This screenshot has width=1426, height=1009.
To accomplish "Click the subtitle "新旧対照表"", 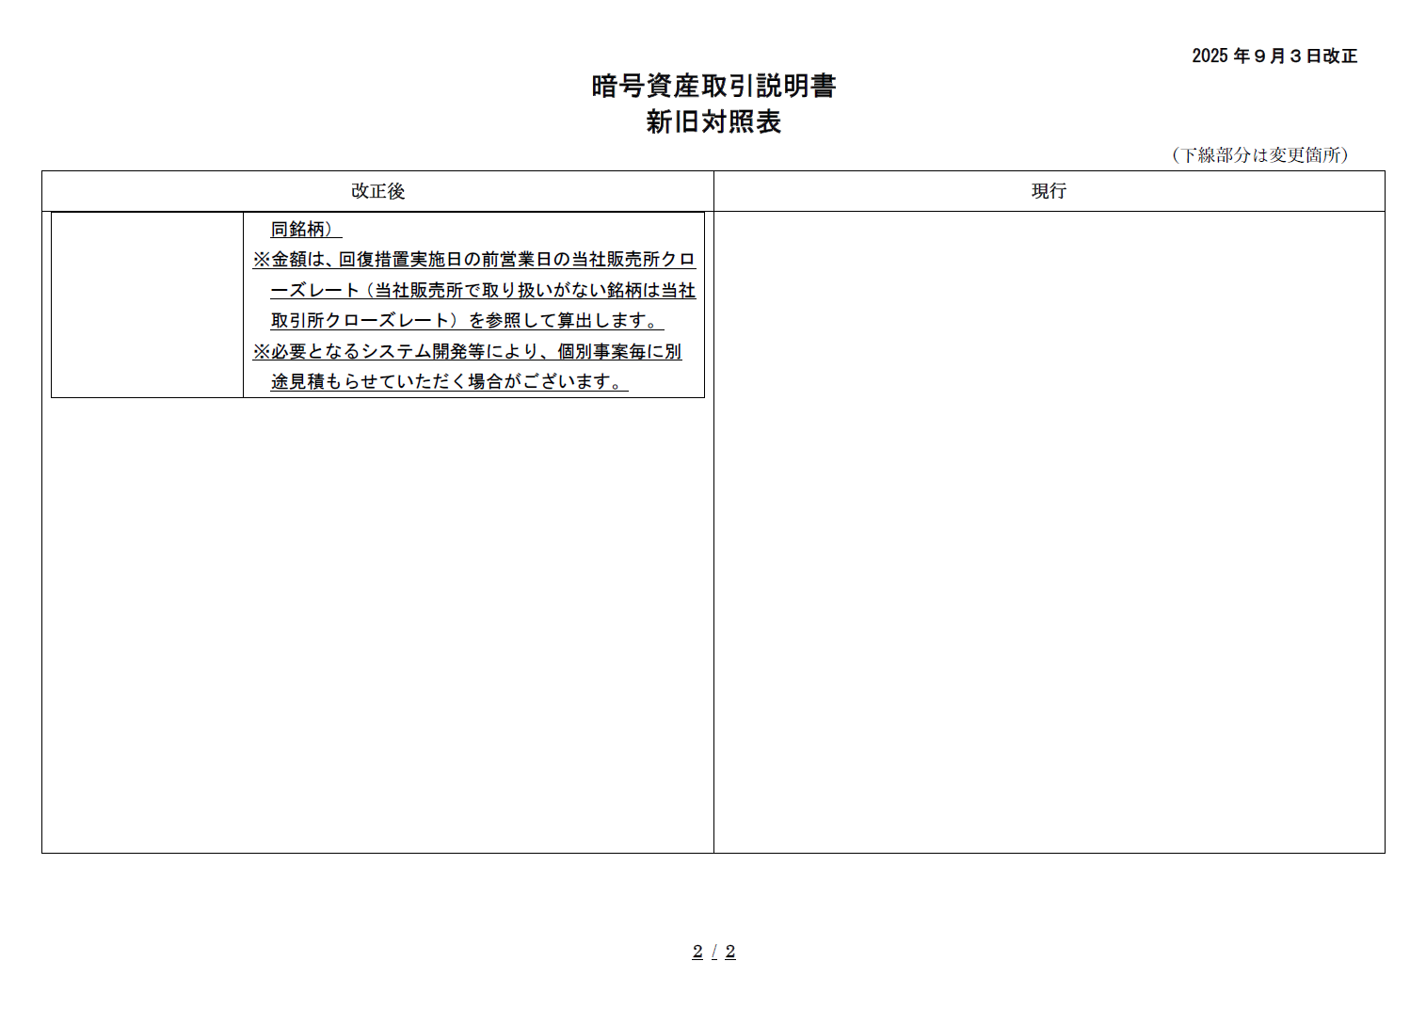I will (x=713, y=122).
